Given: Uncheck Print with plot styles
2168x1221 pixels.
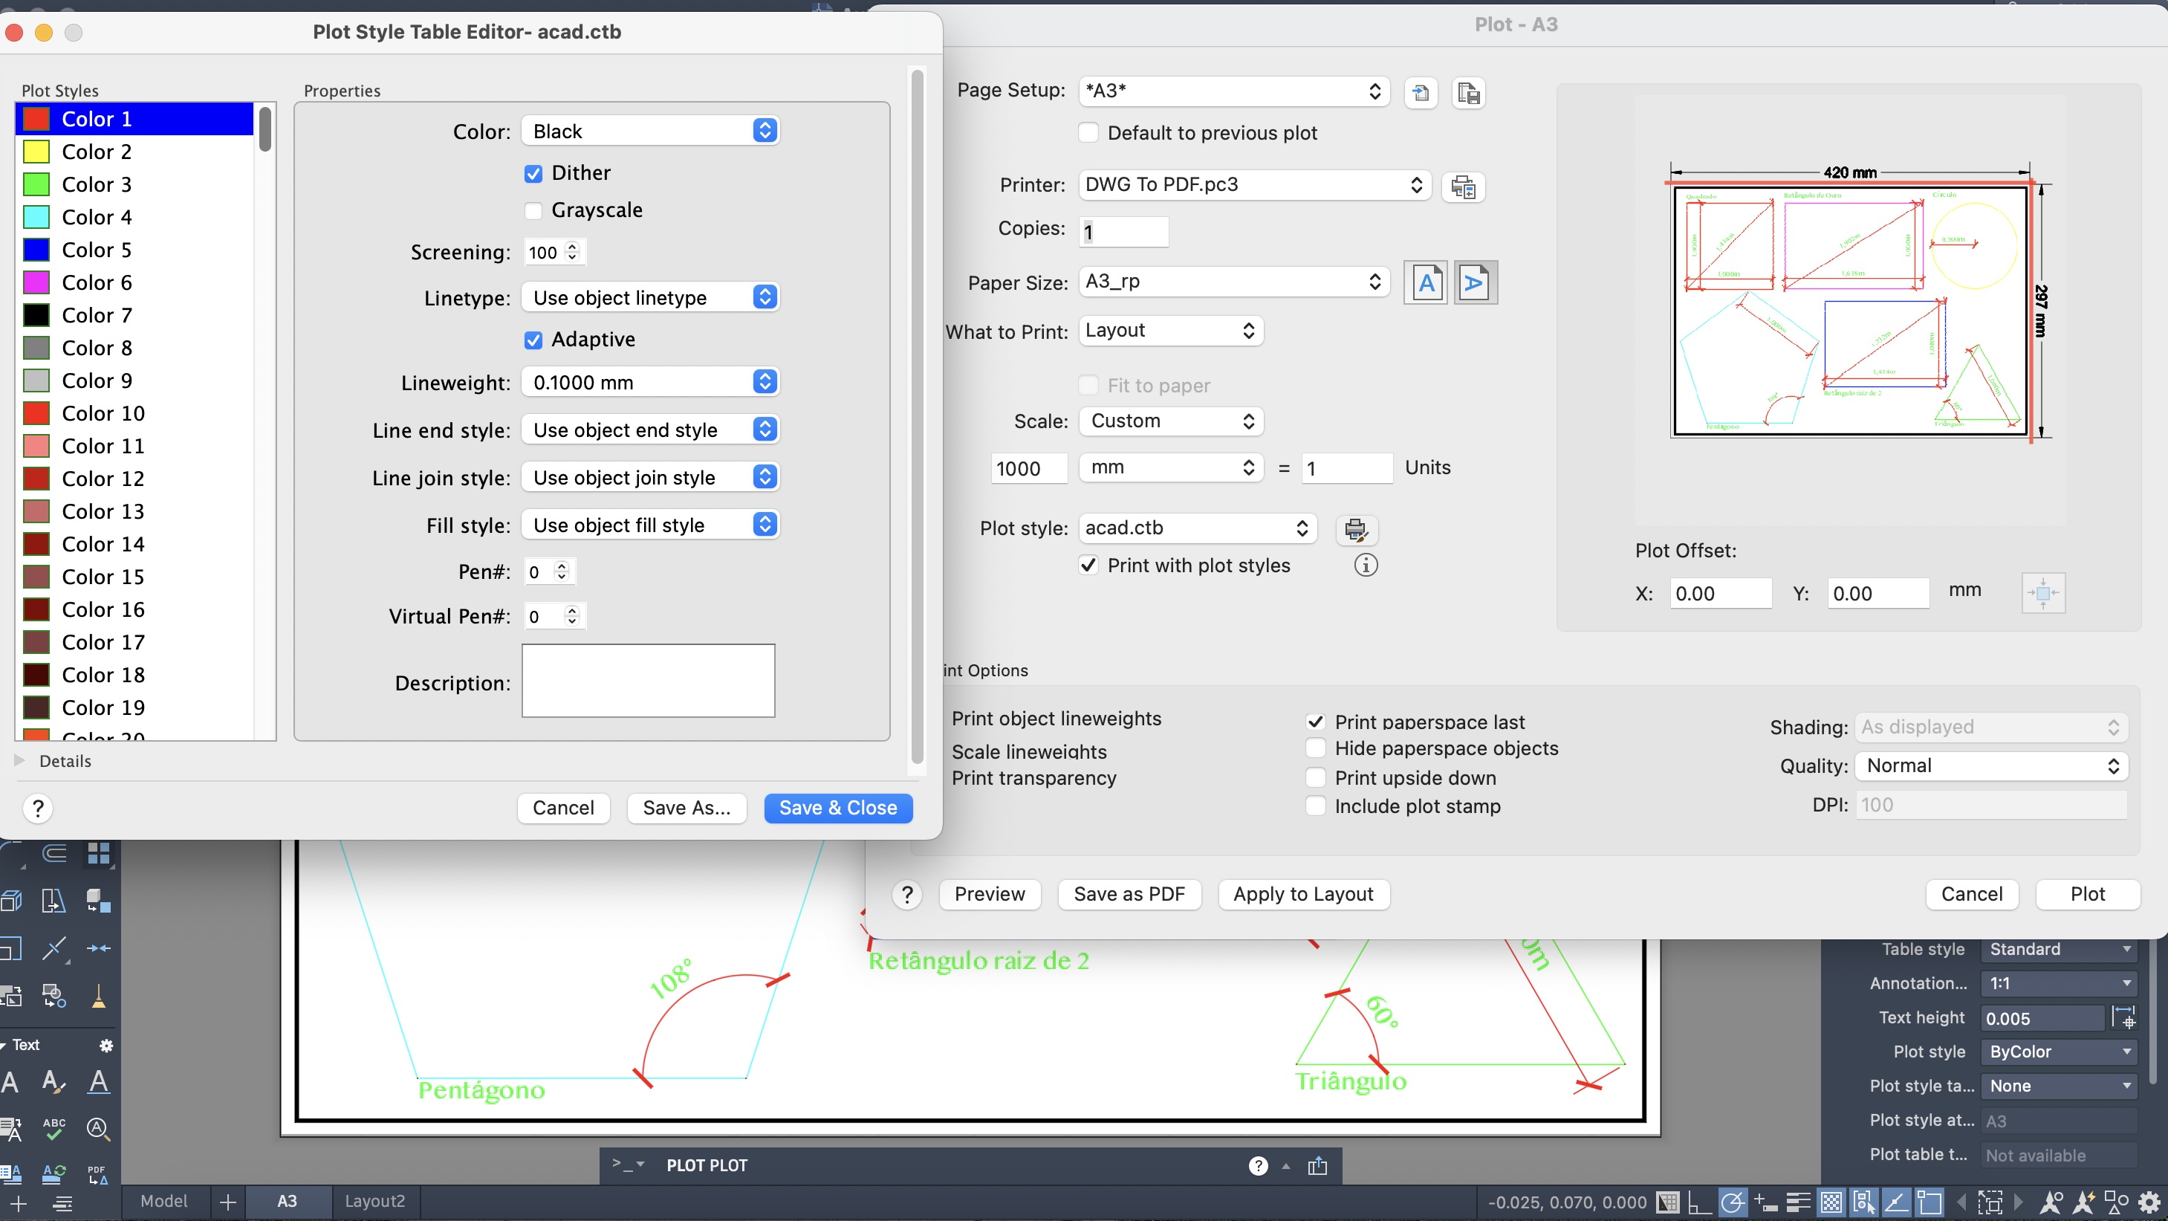Looking at the screenshot, I should (1089, 565).
